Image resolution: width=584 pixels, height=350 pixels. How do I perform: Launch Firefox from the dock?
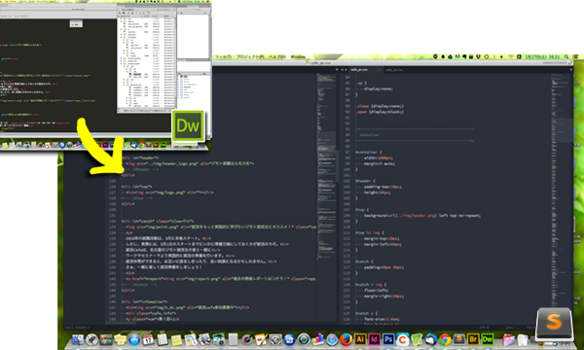point(346,339)
